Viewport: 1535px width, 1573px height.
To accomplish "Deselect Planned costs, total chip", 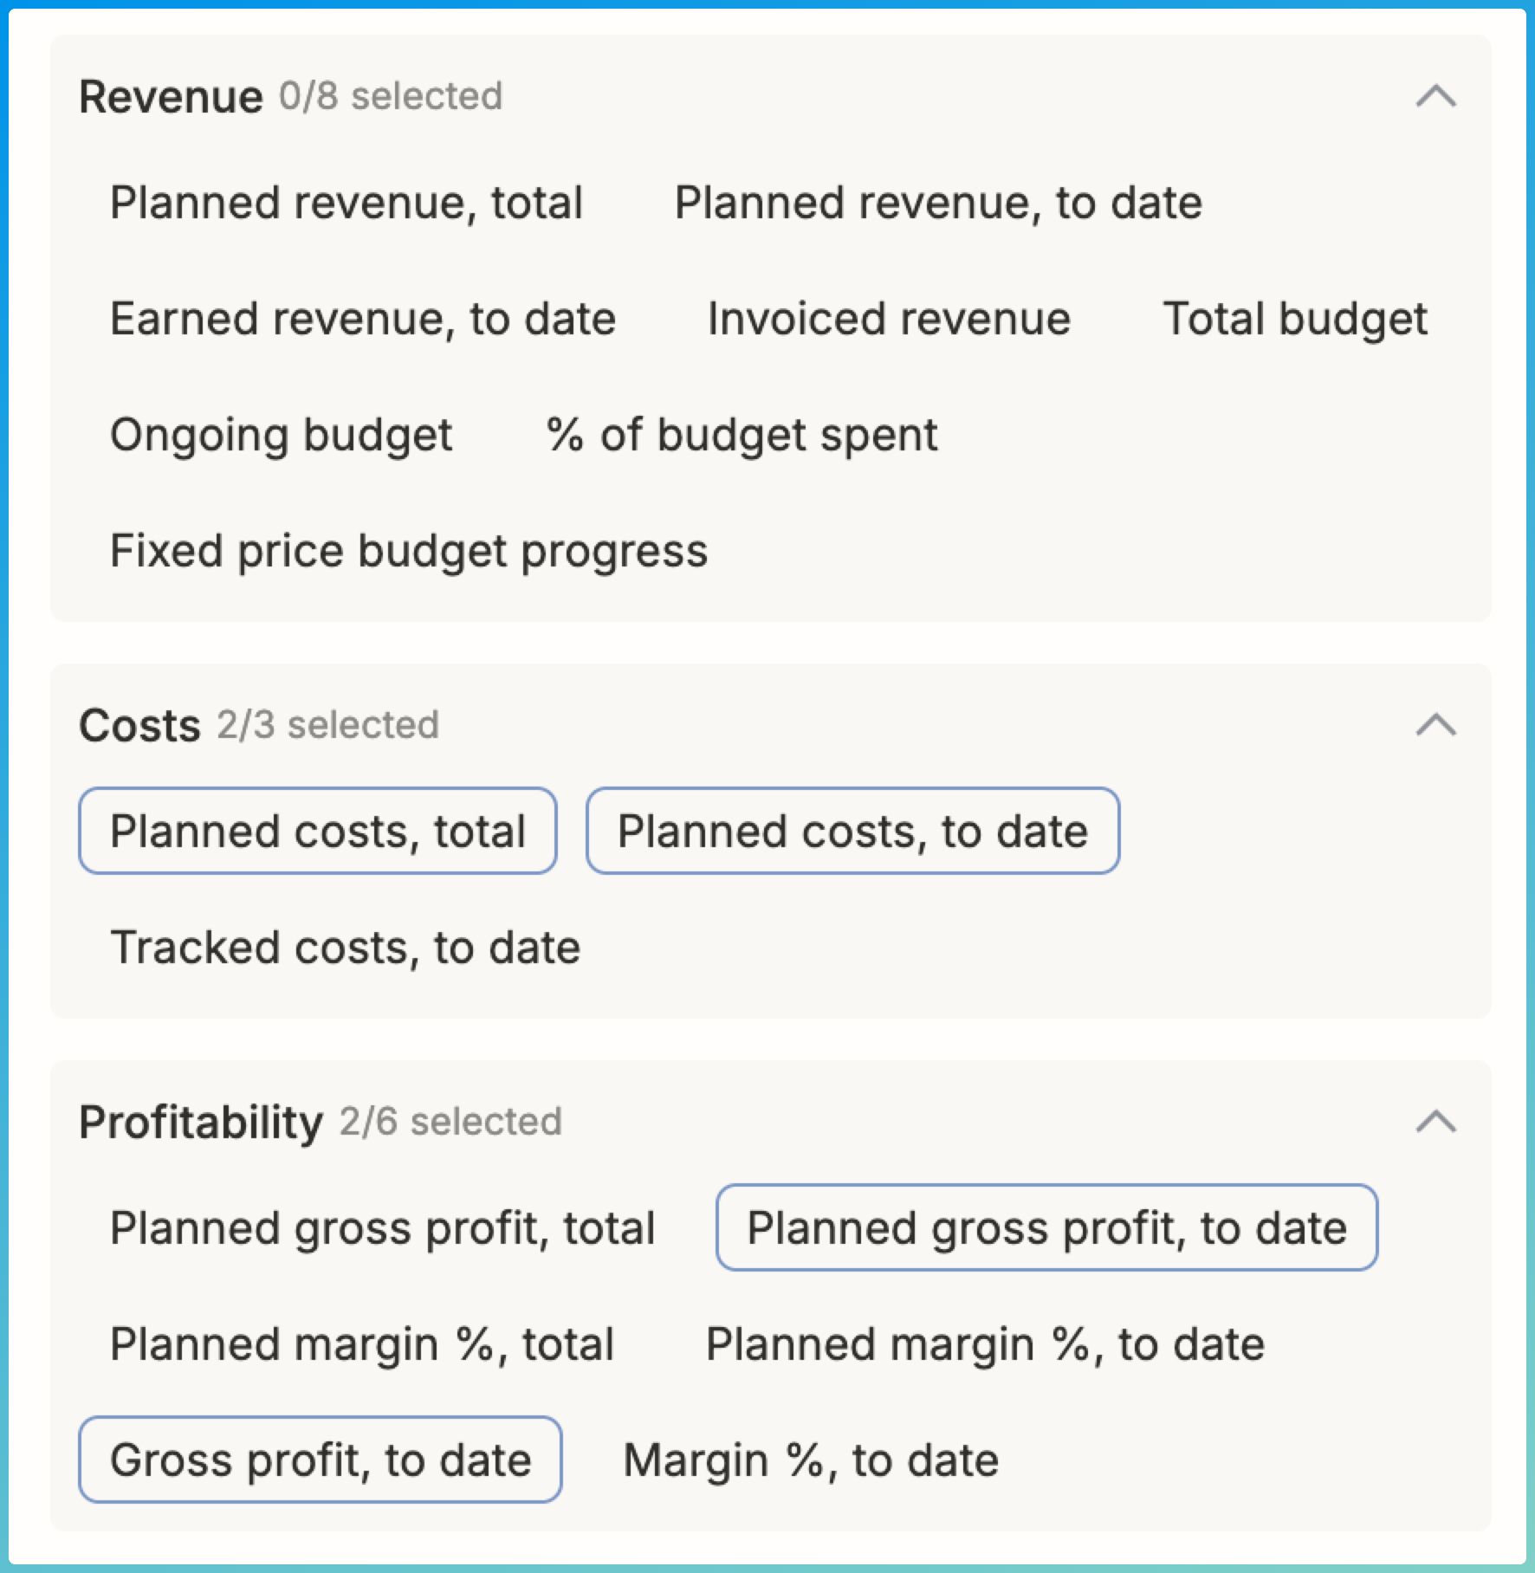I will click(x=318, y=832).
